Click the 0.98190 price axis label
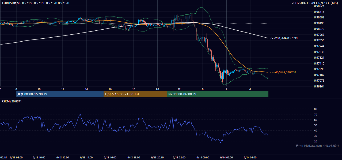Image resolution: width=342 pixels, height=160 pixels. tap(319, 23)
